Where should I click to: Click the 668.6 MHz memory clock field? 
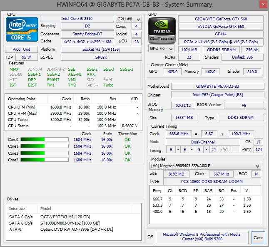point(179,134)
